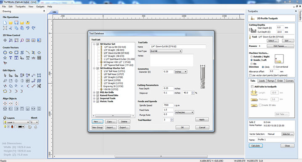Screen dimensions: 302x162
Task: Click the Edit Passes button
Action: (x=280, y=46)
